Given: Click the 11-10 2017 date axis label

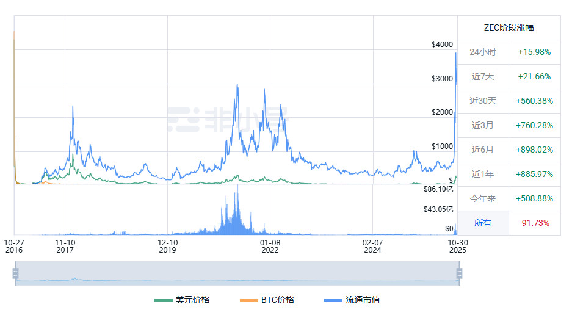Looking at the screenshot, I should pyautogui.click(x=65, y=245).
